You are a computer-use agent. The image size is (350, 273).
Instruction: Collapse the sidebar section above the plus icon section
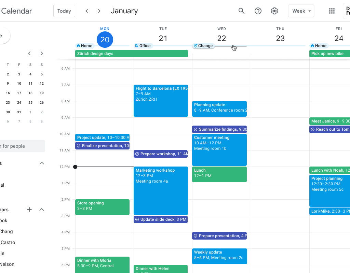(42, 163)
